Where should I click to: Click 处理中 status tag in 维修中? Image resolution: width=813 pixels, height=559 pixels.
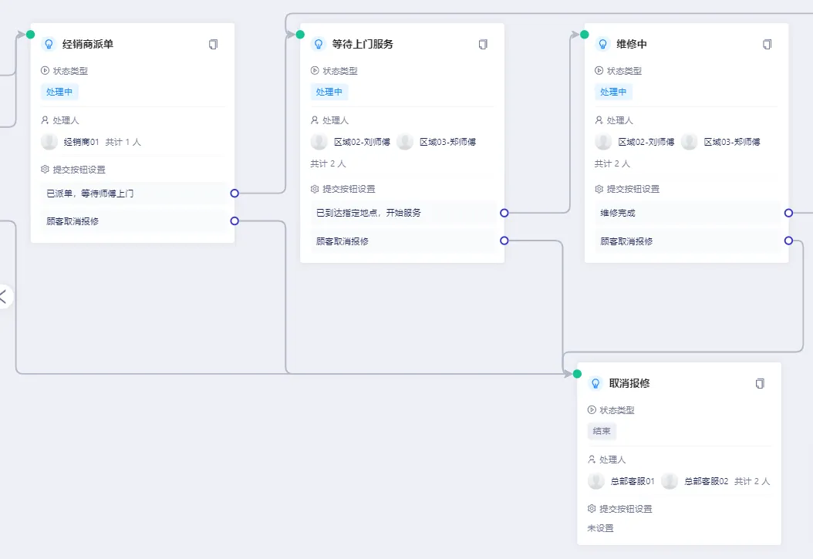point(613,92)
